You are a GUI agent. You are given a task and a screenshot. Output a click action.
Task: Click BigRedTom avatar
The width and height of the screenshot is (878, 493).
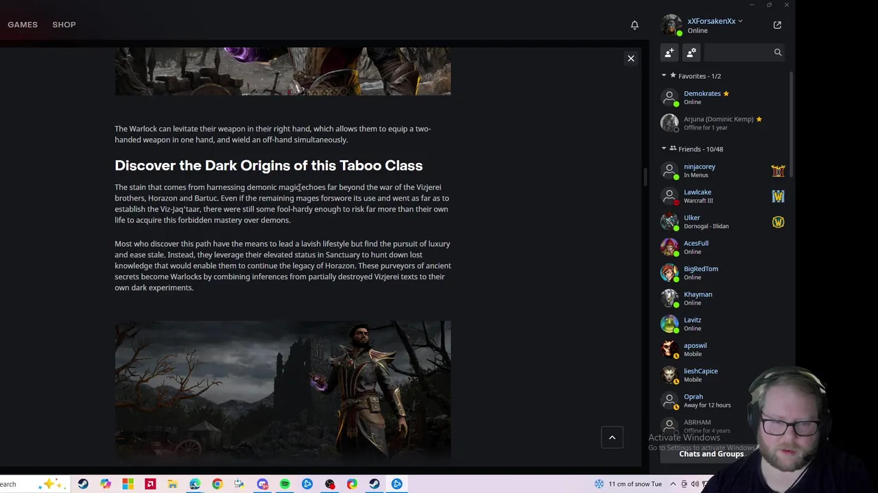[669, 273]
